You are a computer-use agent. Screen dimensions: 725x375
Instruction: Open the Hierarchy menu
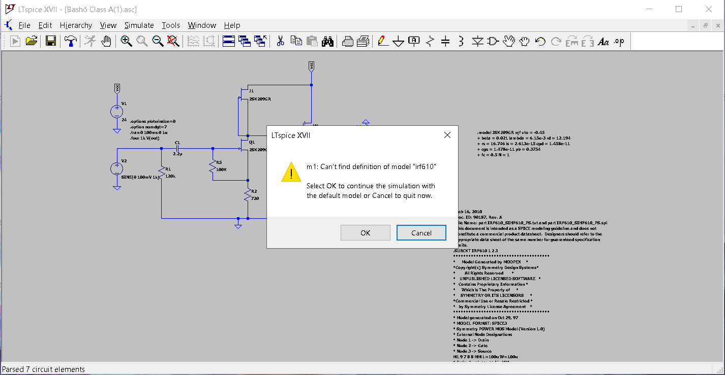click(x=76, y=25)
